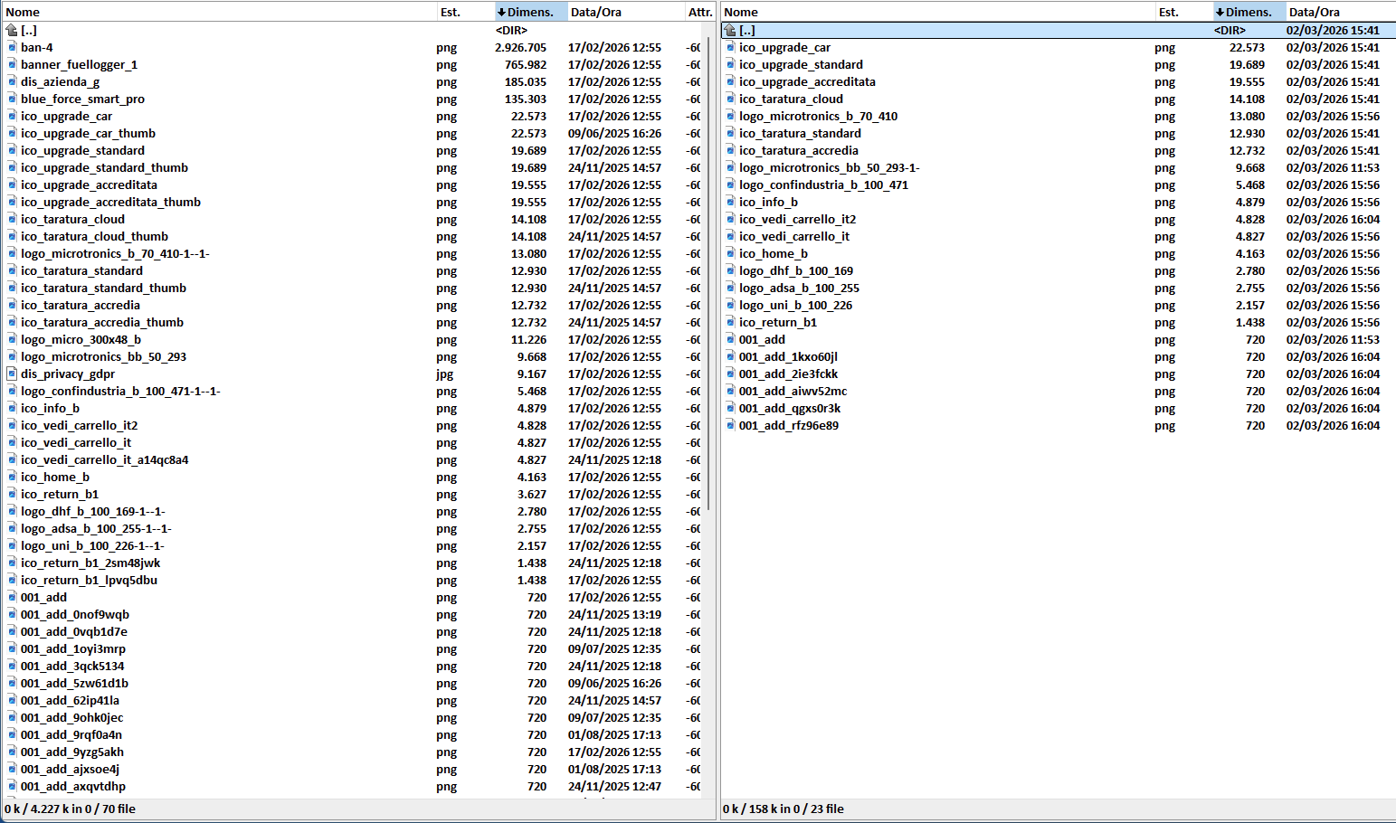This screenshot has width=1396, height=823.
Task: Select banner_fuellogger_1 in left panel
Action: pos(80,64)
